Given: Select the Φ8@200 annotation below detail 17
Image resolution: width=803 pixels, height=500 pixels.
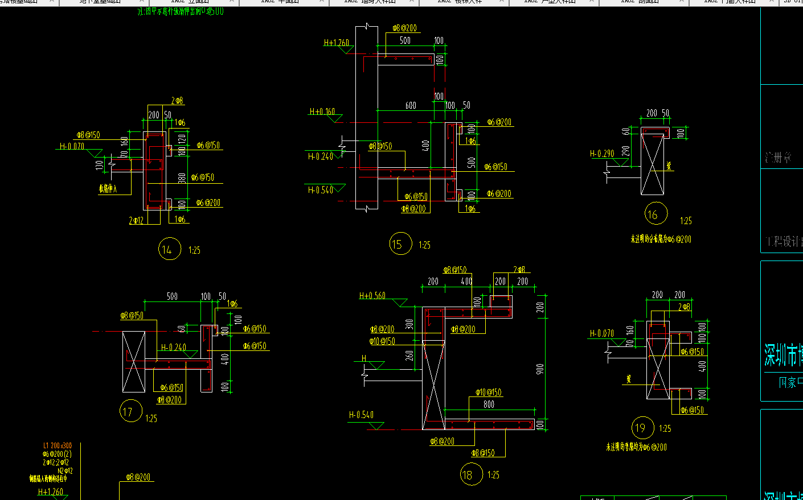Looking at the screenshot, I should point(170,400).
